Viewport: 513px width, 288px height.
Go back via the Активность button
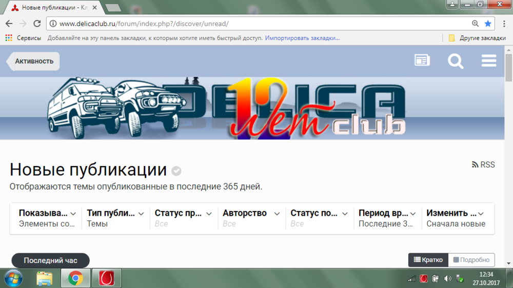pos(33,61)
